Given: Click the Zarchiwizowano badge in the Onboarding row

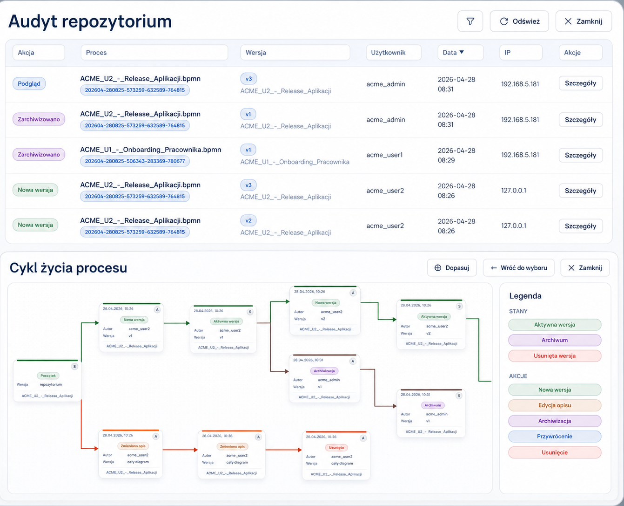Looking at the screenshot, I should click(x=39, y=155).
